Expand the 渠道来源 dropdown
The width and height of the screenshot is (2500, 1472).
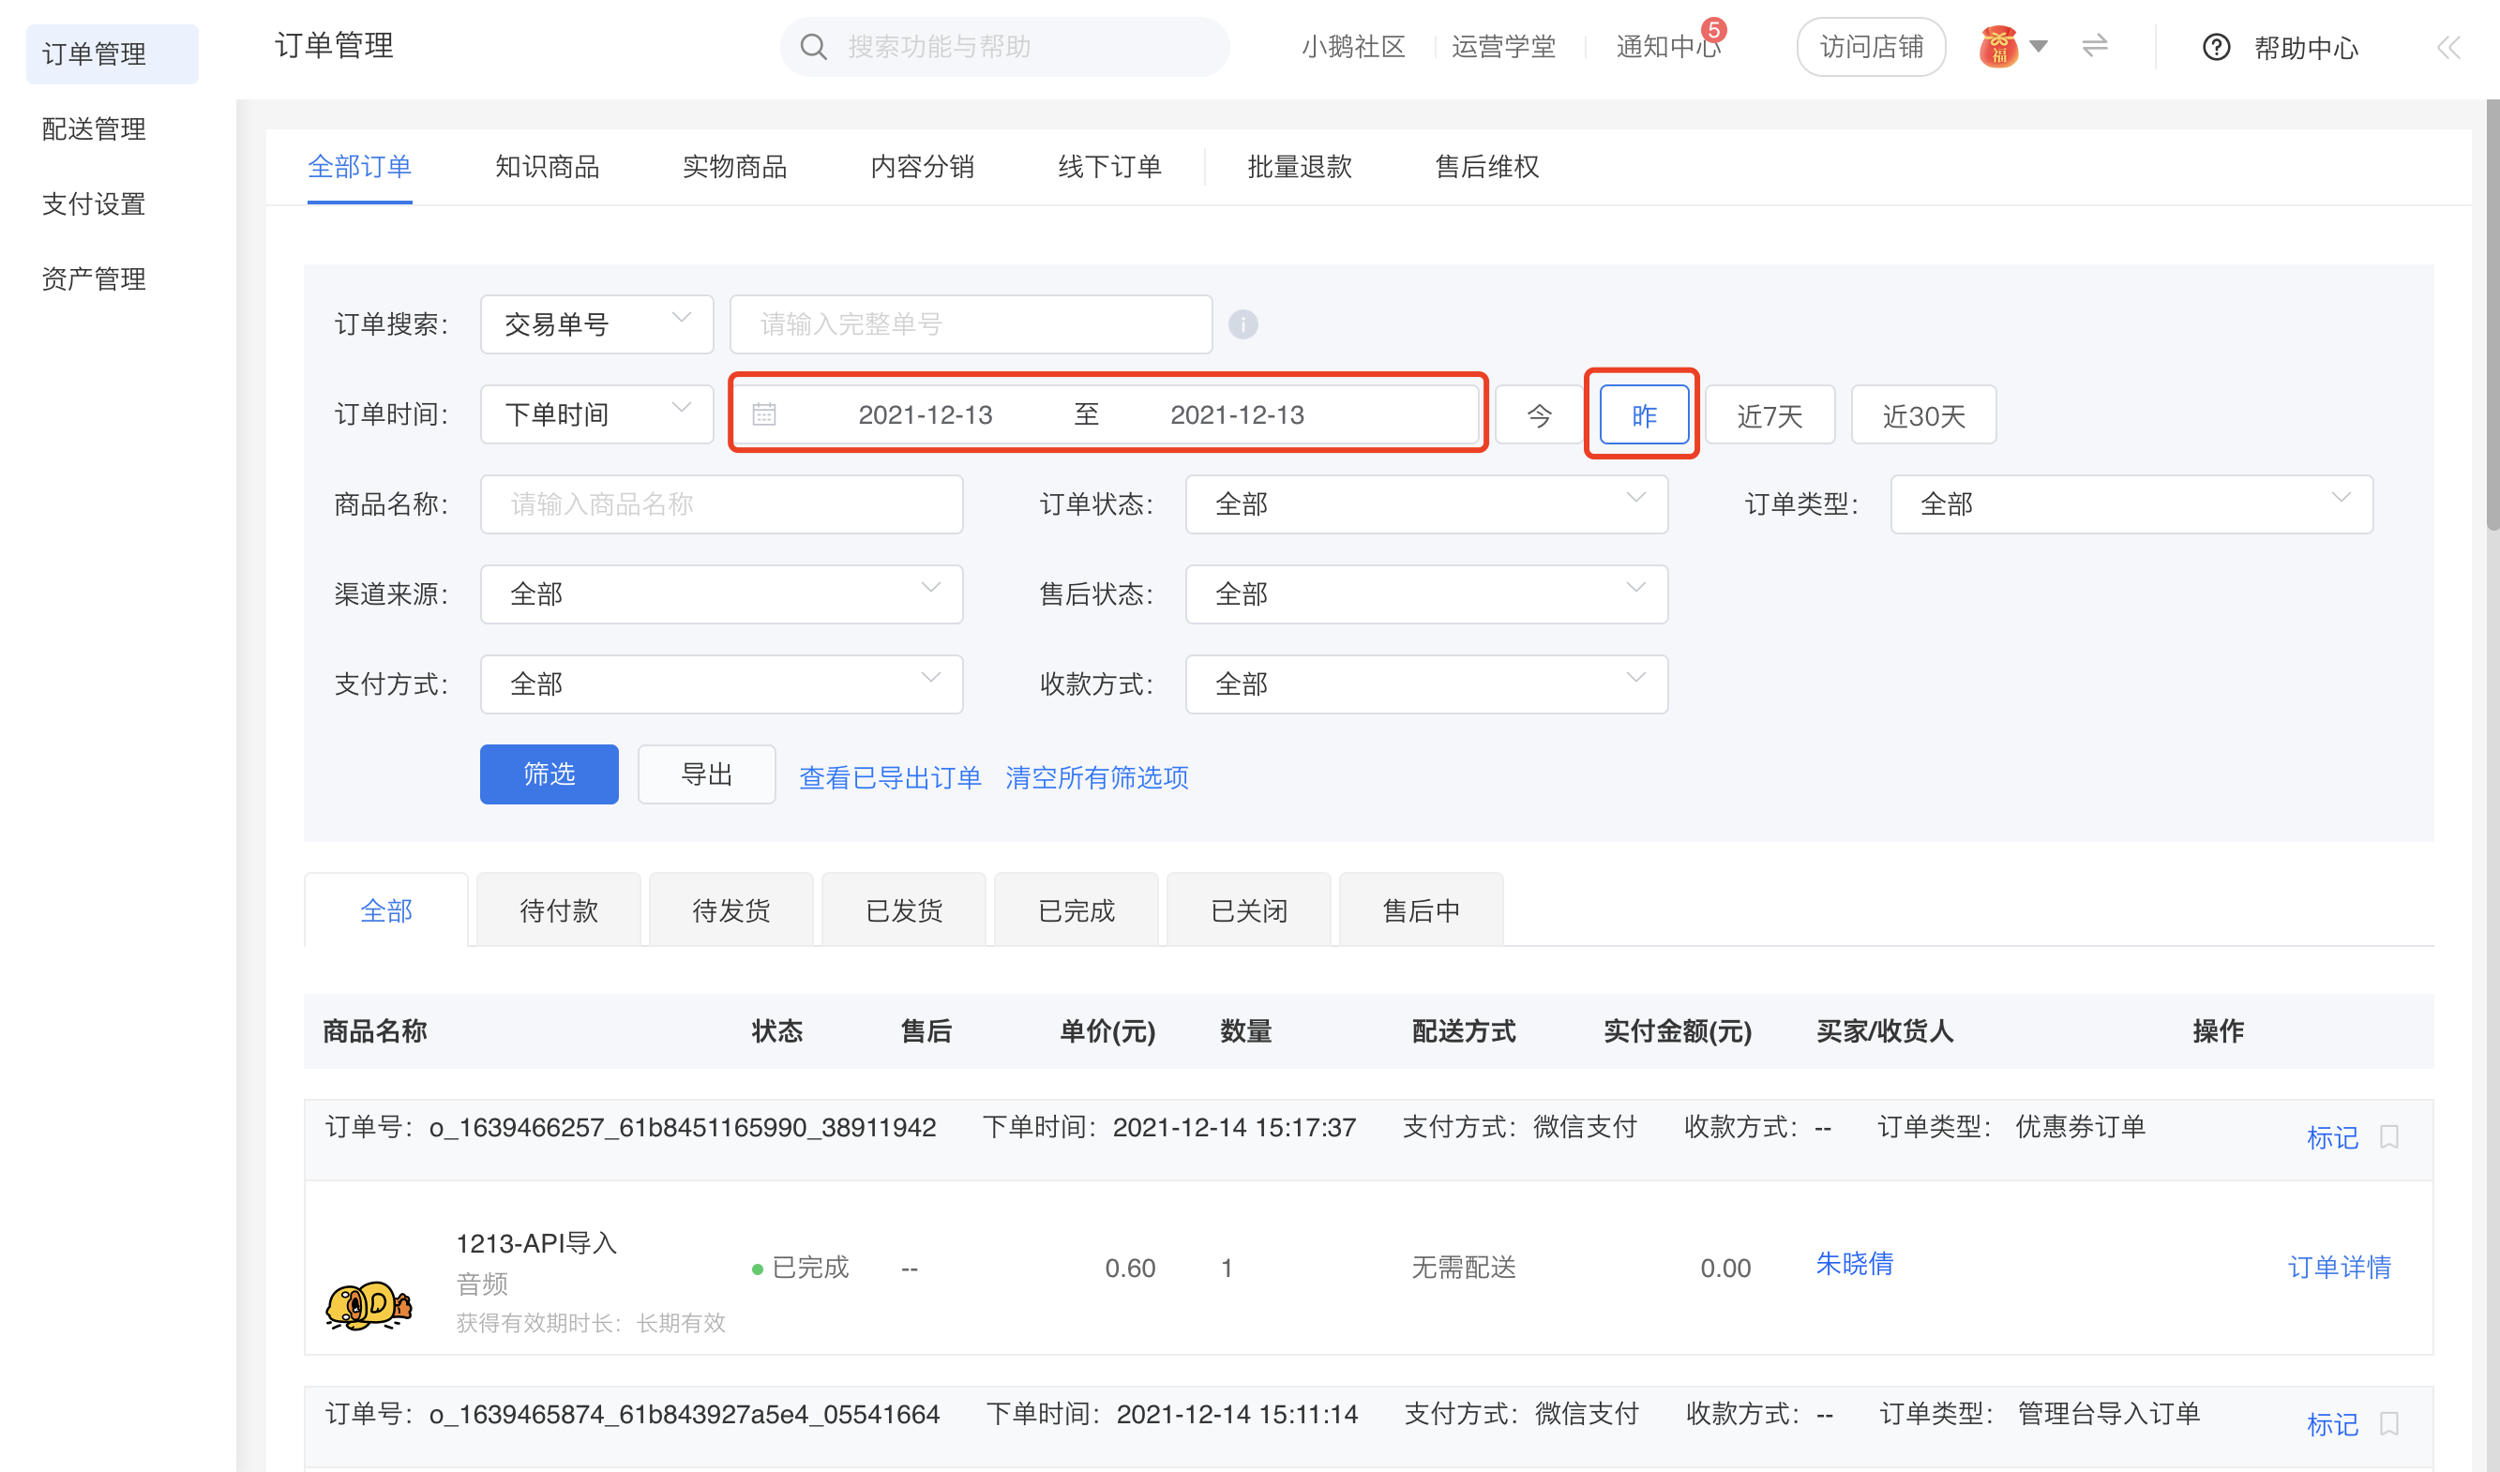(x=721, y=594)
